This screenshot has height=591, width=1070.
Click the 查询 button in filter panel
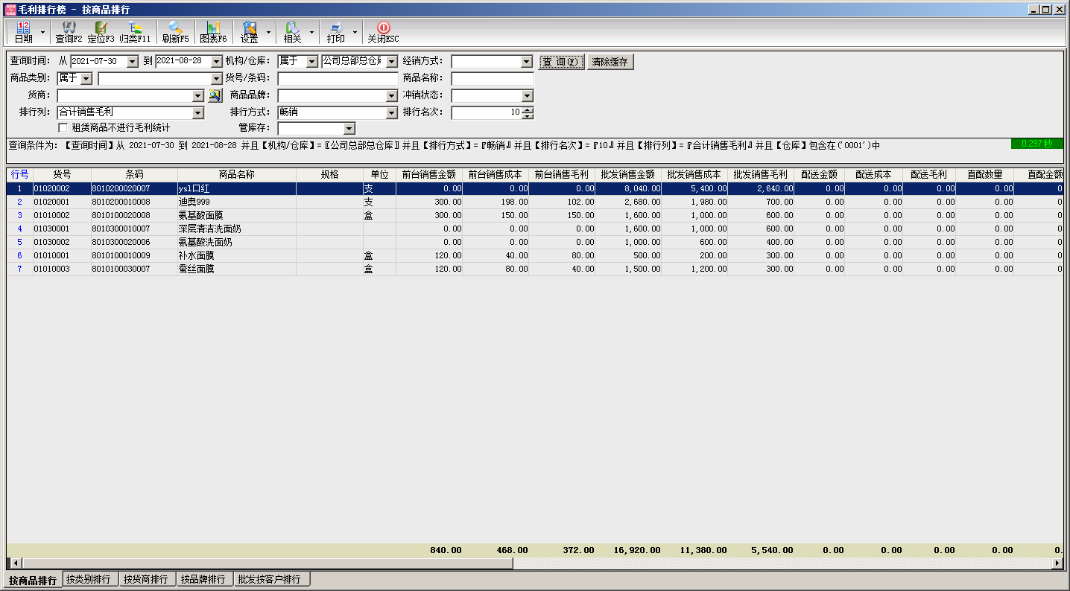[561, 62]
